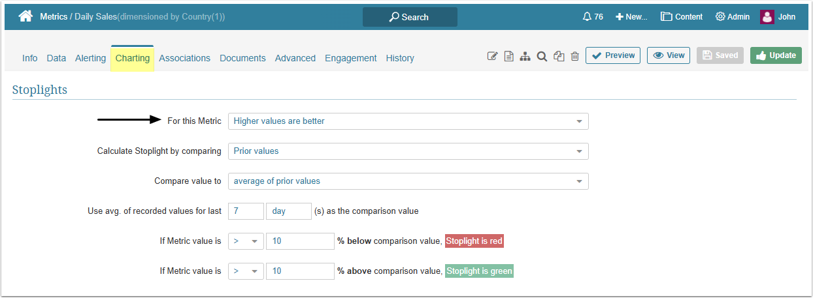Click the edit pencil icon in toolbar
Viewport: 813px width, 298px height.
tap(493, 57)
